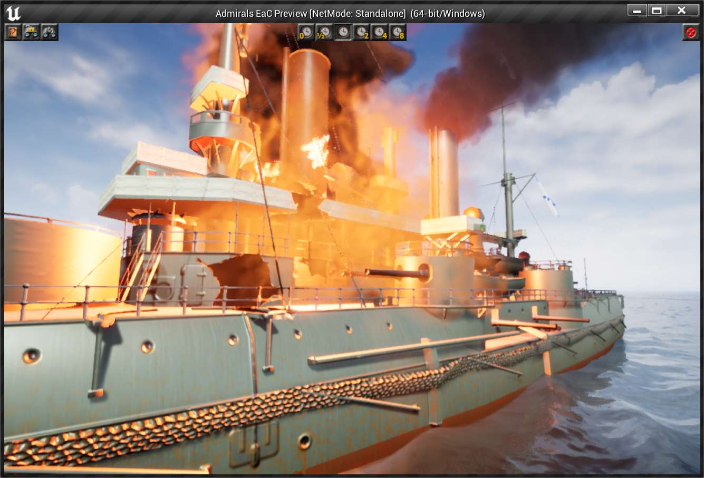Click the plain binoculars icon, third from left

click(49, 32)
